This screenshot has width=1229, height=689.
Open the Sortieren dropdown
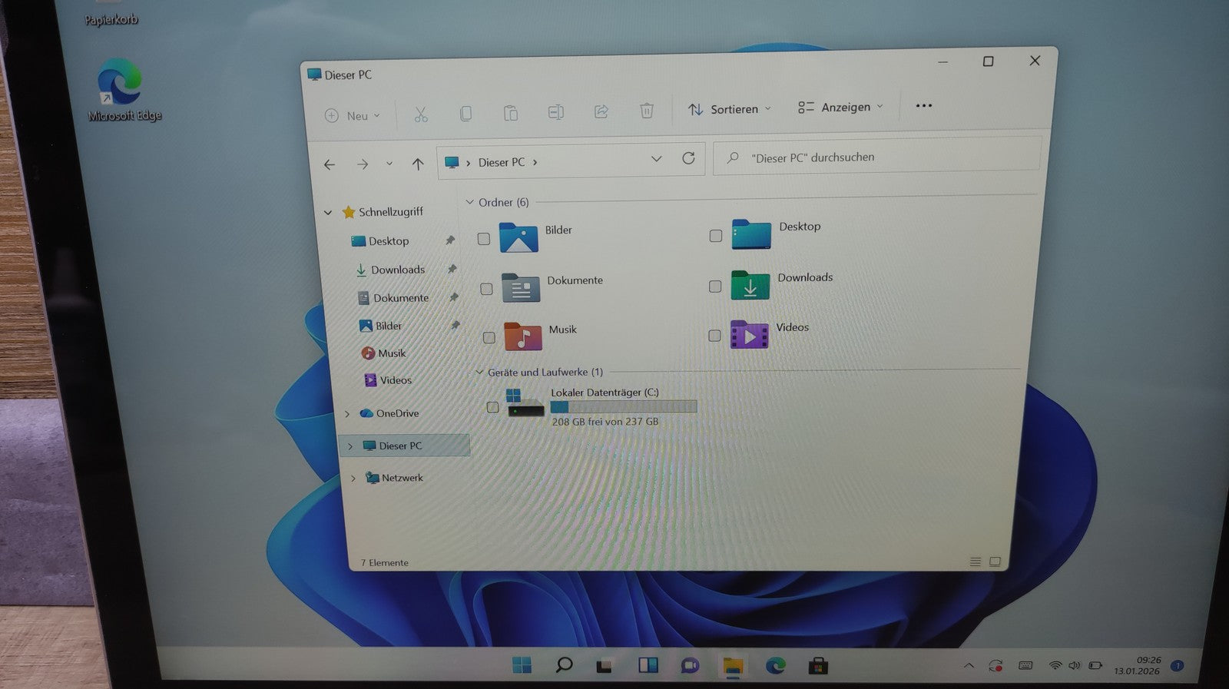tap(729, 109)
